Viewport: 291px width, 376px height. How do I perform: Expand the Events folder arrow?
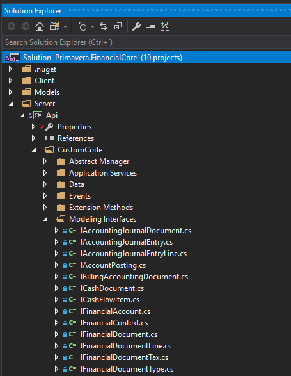(45, 195)
